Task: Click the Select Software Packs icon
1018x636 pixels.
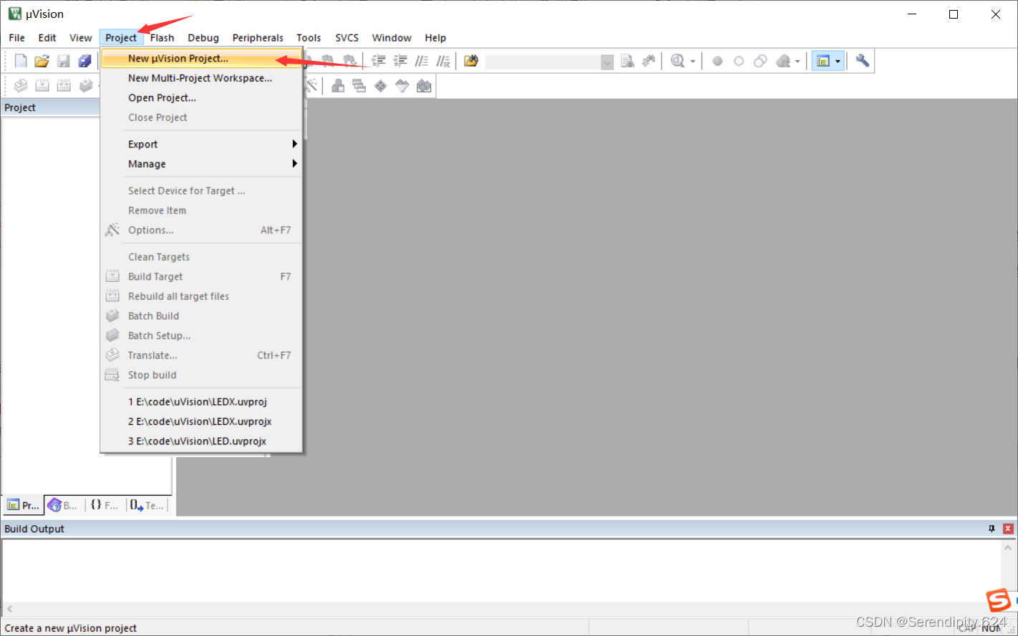Action: point(402,87)
